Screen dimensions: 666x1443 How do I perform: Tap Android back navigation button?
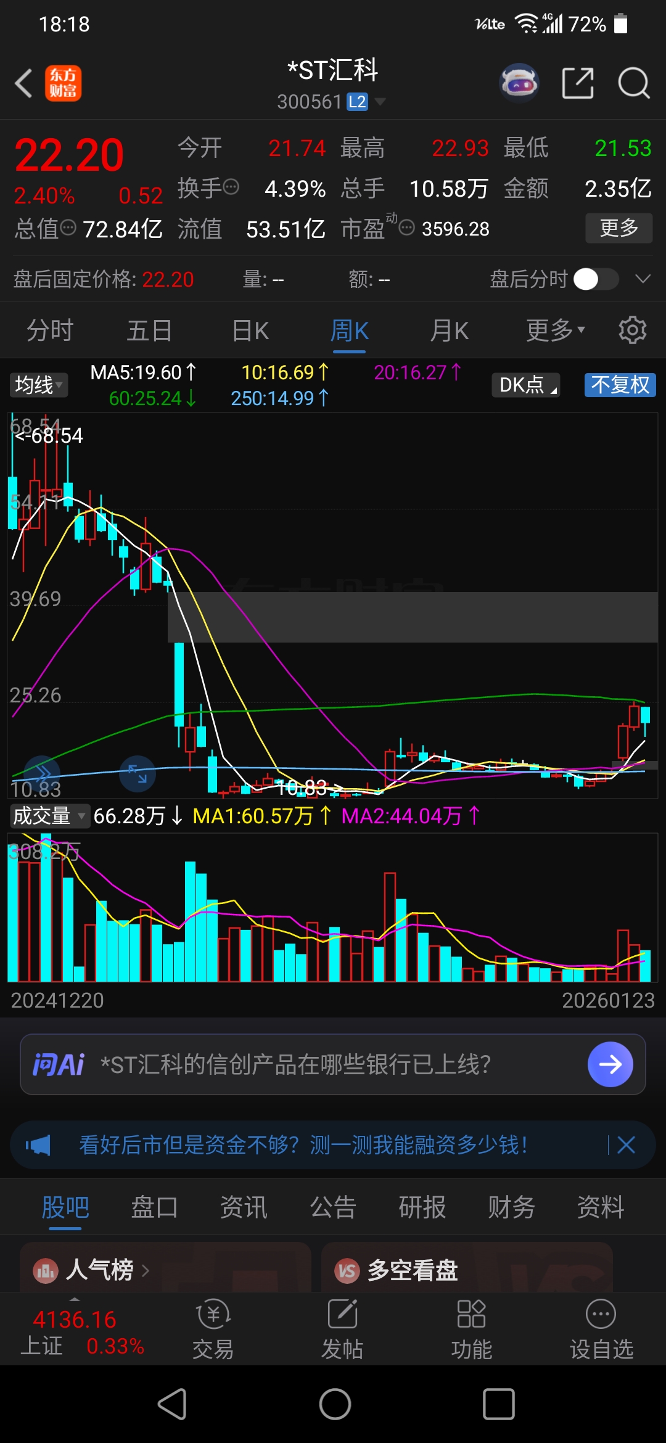[x=173, y=1404]
